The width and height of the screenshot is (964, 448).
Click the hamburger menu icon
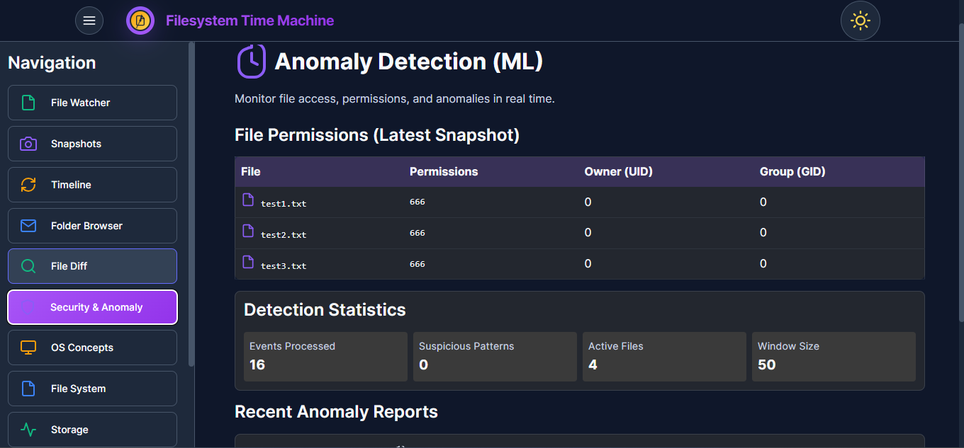coord(89,21)
